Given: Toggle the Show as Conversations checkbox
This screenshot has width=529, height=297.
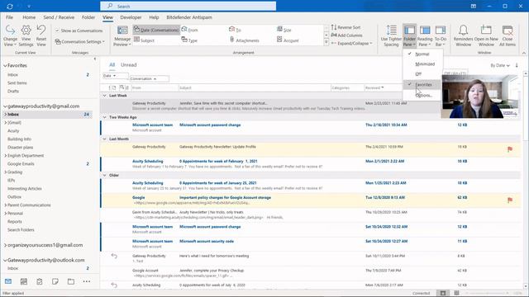Looking at the screenshot, I should pyautogui.click(x=79, y=31).
